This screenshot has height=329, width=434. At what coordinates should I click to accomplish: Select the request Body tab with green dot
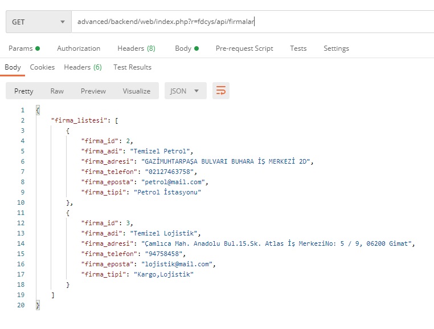(186, 48)
